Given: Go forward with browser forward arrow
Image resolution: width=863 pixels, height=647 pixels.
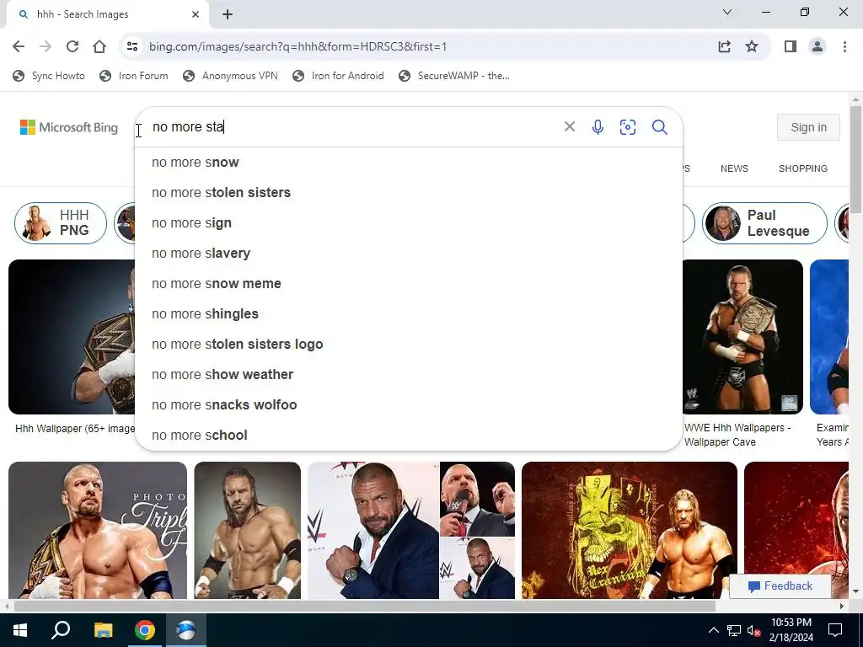Looking at the screenshot, I should (x=46, y=47).
